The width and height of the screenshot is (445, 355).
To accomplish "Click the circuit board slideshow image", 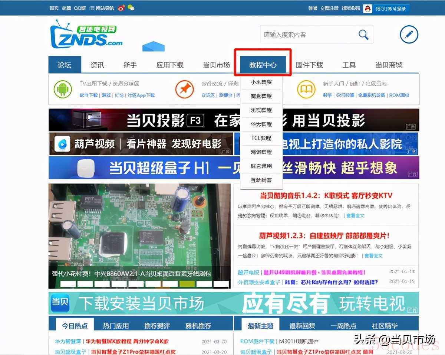I will click(139, 236).
